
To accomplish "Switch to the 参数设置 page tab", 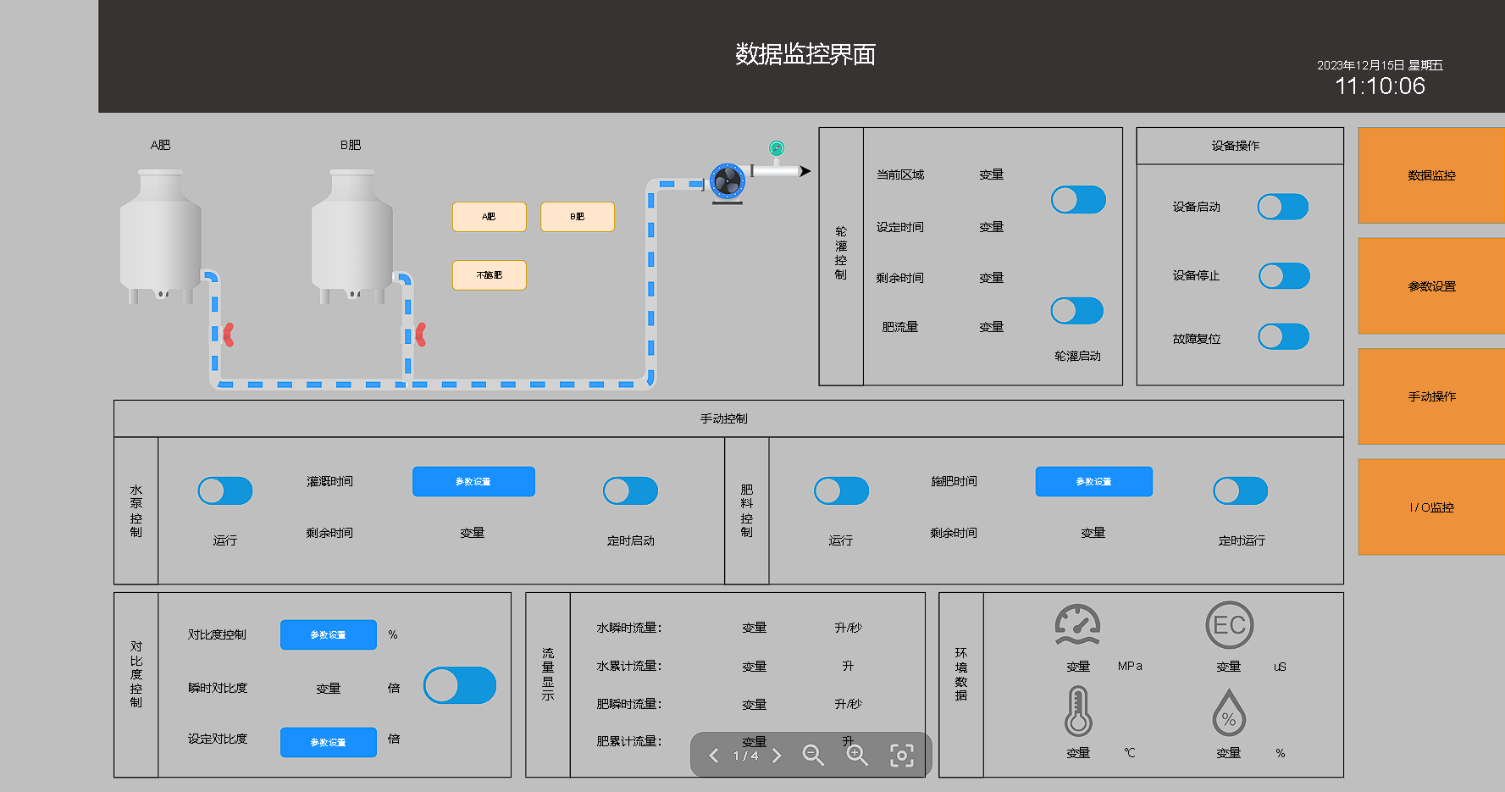I will tap(1431, 286).
